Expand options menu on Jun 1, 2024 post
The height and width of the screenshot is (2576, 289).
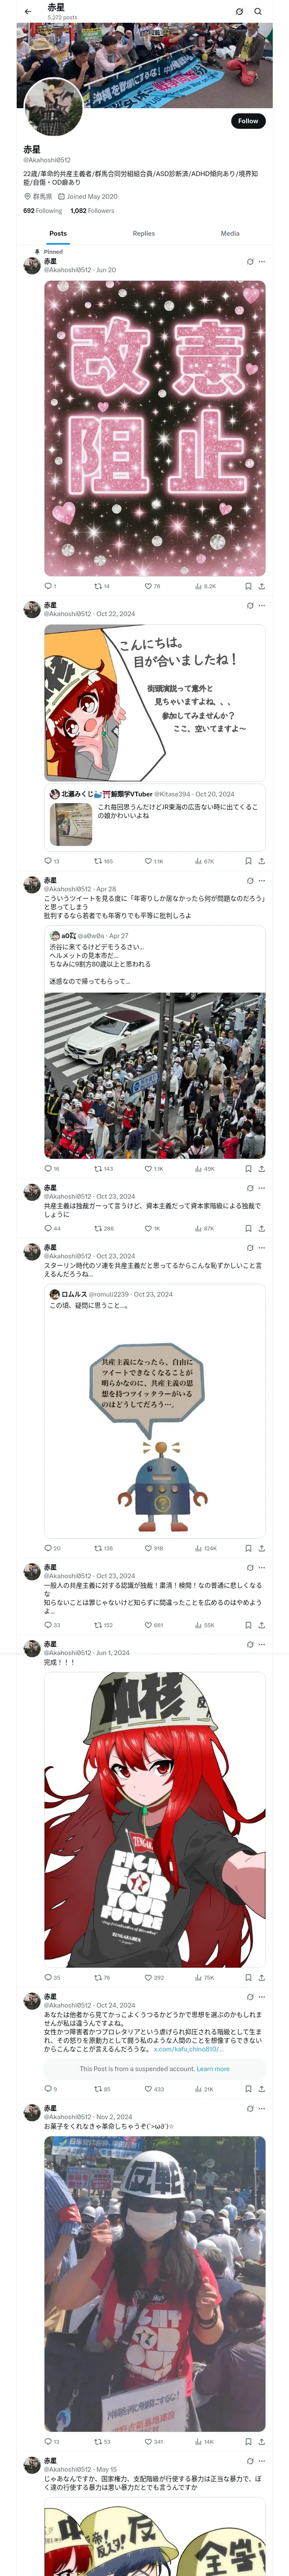262,1644
